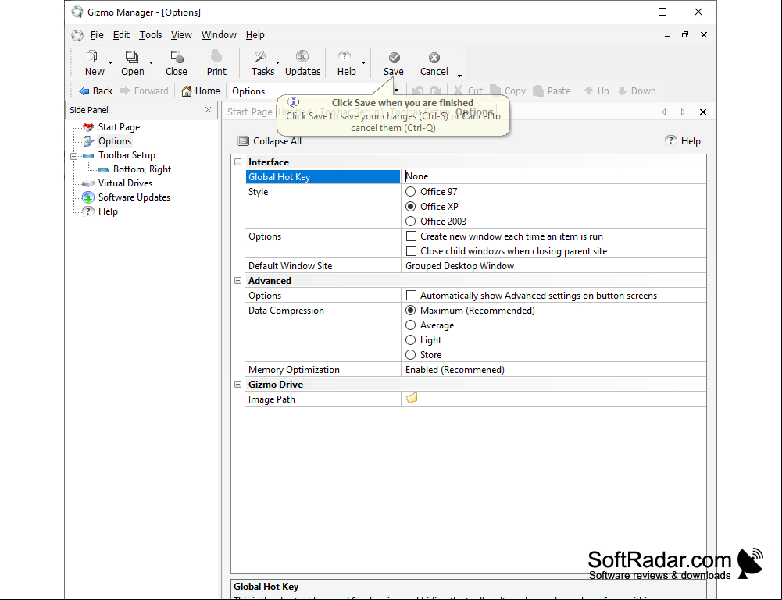Open the Help menu
The image size is (782, 600).
tap(255, 35)
